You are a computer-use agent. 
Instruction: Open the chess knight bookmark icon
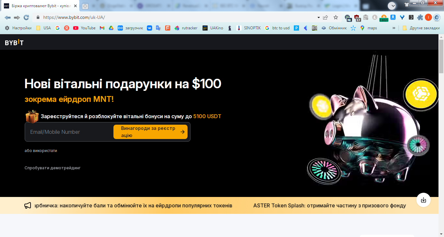point(230,28)
